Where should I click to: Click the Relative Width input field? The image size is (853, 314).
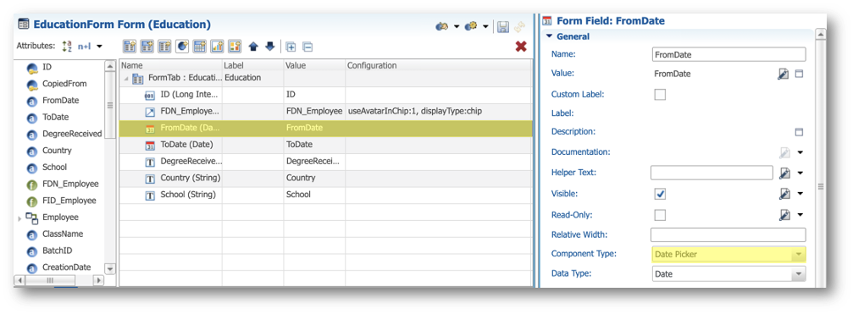click(728, 234)
